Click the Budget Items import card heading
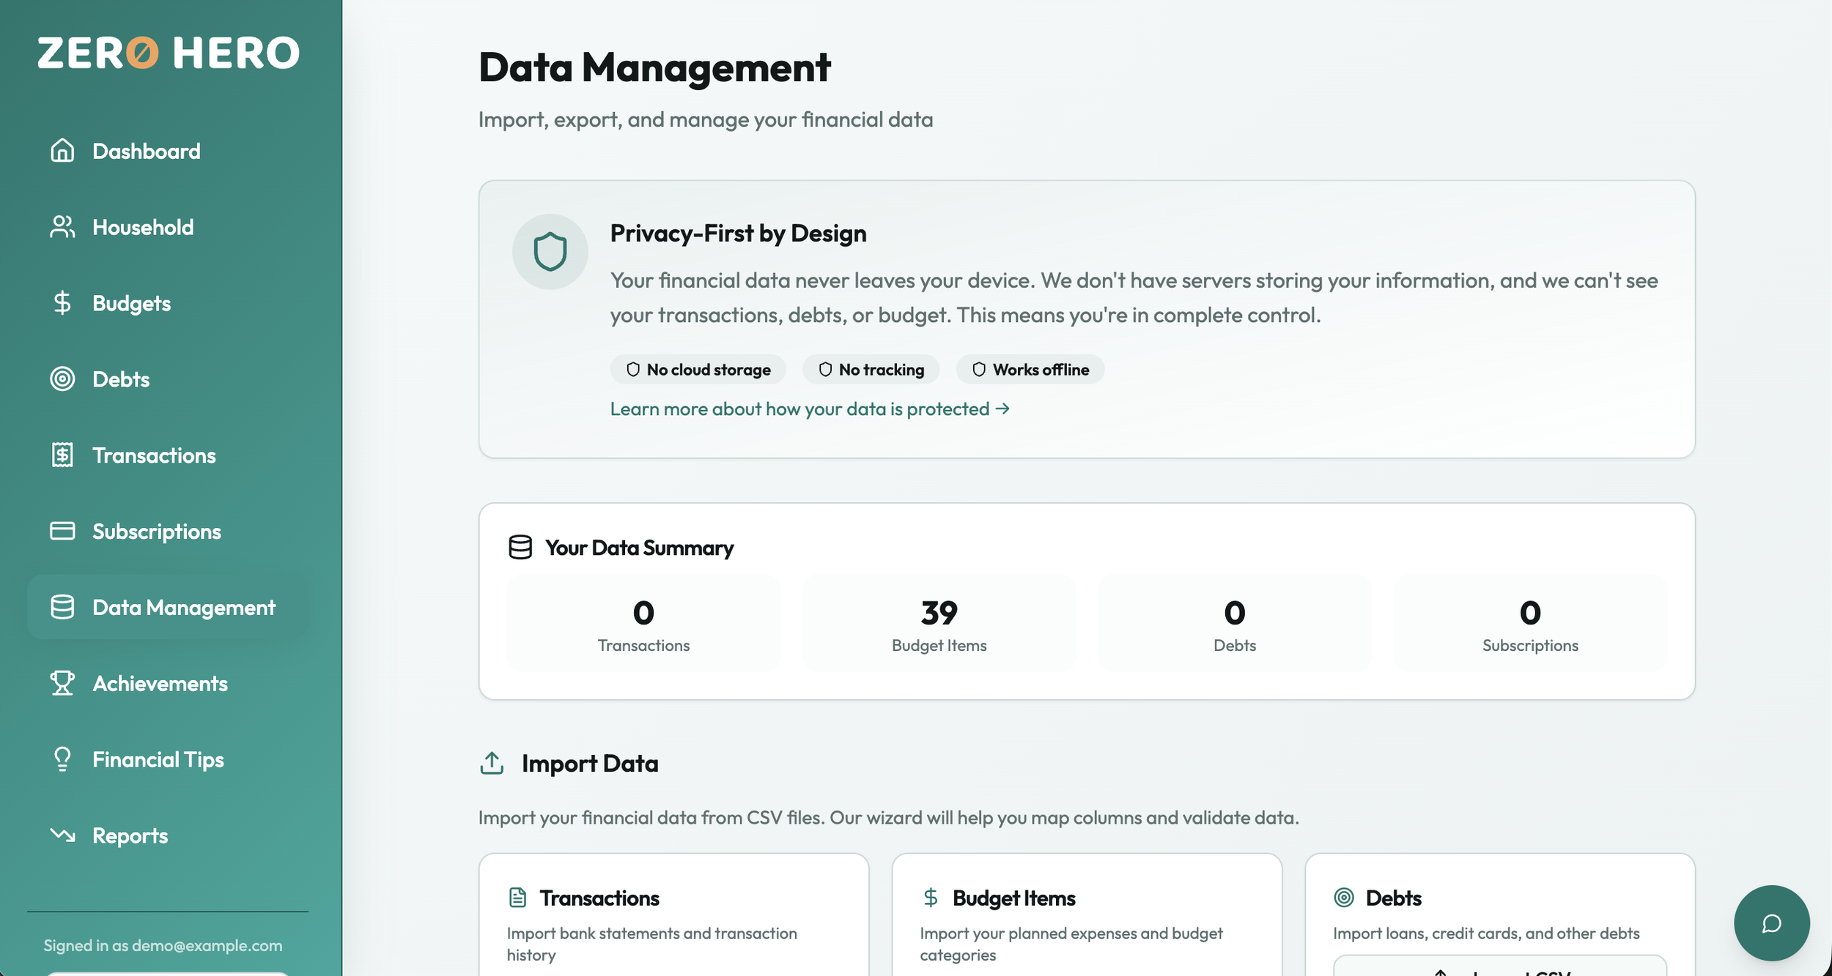This screenshot has height=976, width=1832. point(1013,898)
